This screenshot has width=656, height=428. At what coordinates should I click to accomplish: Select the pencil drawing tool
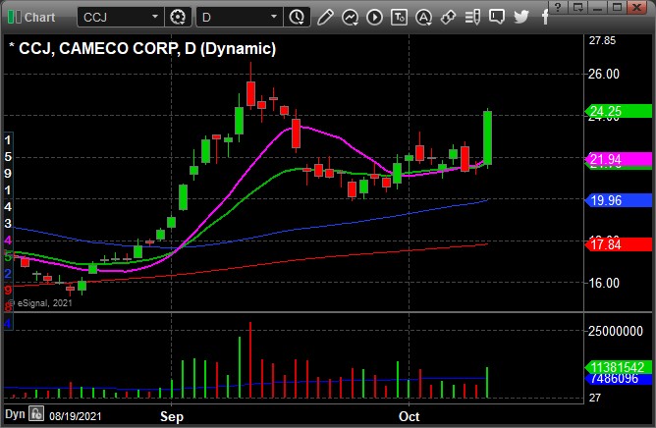(x=325, y=17)
